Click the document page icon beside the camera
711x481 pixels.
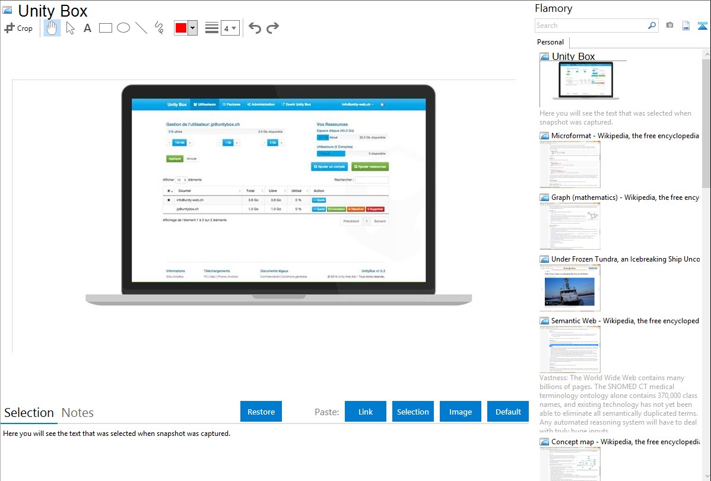tap(686, 26)
